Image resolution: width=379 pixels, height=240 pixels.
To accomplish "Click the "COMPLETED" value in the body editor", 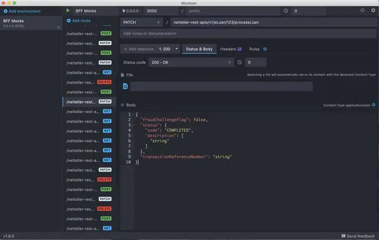I will coord(178,130).
